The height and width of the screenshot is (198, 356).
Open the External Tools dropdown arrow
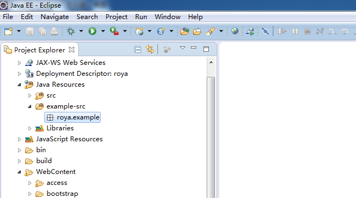[x=125, y=31]
